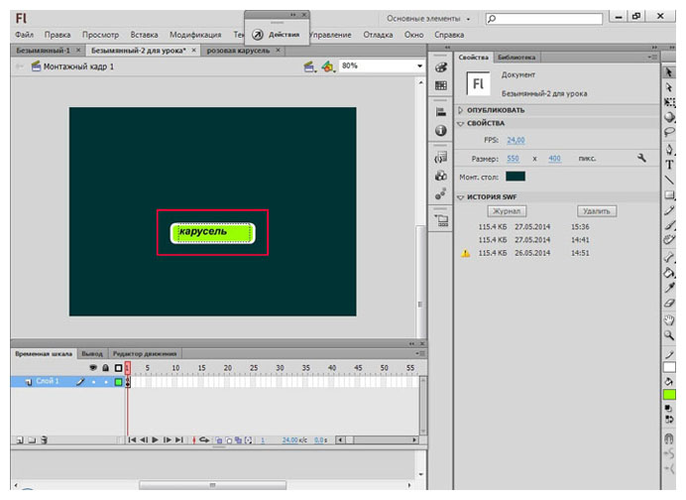Switch to the Библиотека tab
Image resolution: width=686 pixels, height=500 pixels.
pos(516,58)
